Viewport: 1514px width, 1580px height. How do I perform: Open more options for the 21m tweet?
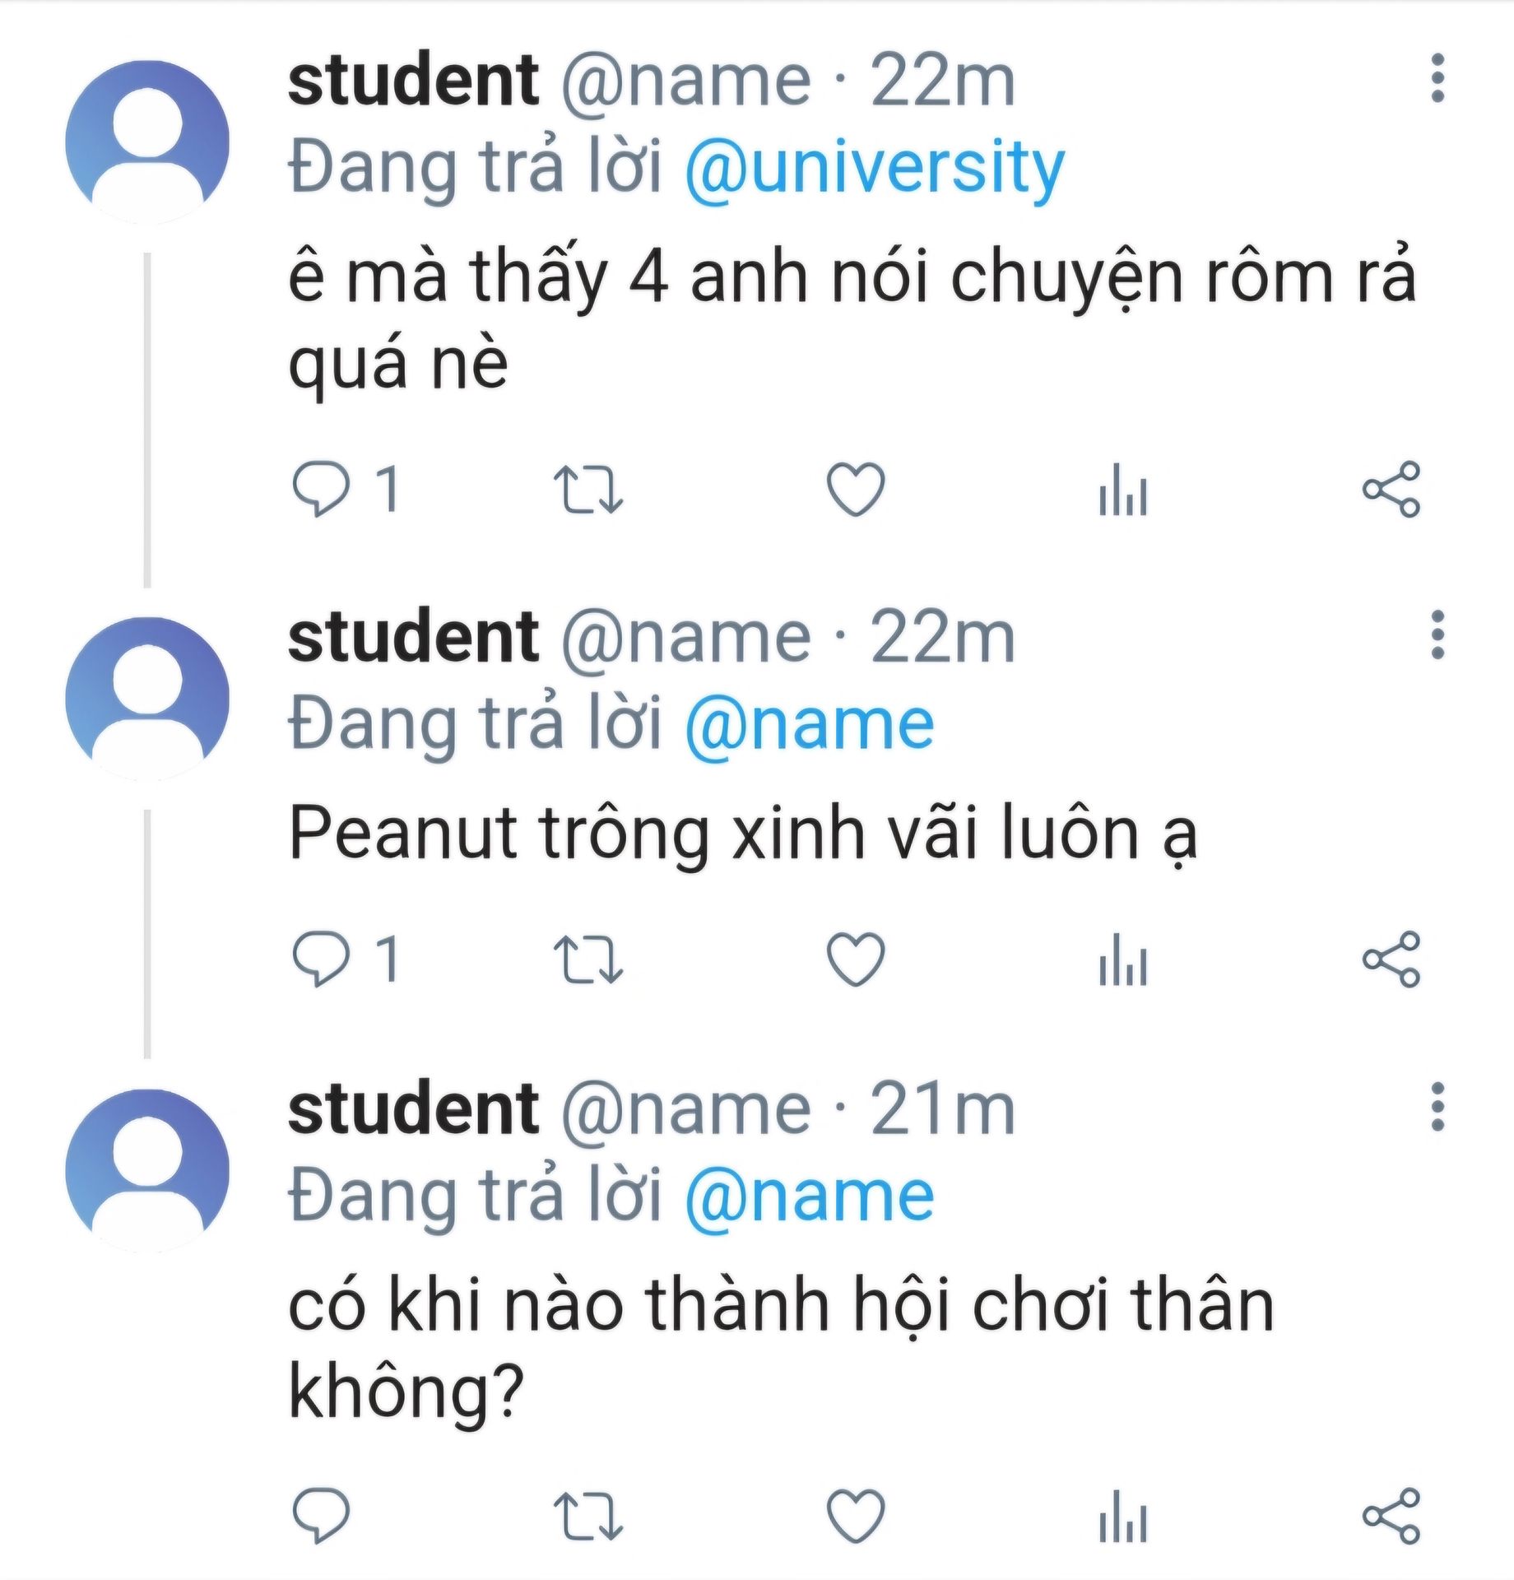tap(1437, 1108)
